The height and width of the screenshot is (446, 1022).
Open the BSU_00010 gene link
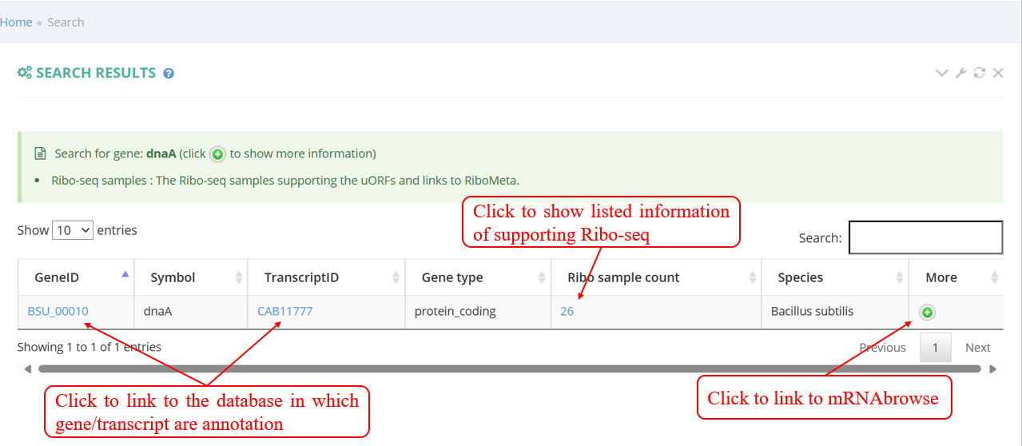(58, 312)
